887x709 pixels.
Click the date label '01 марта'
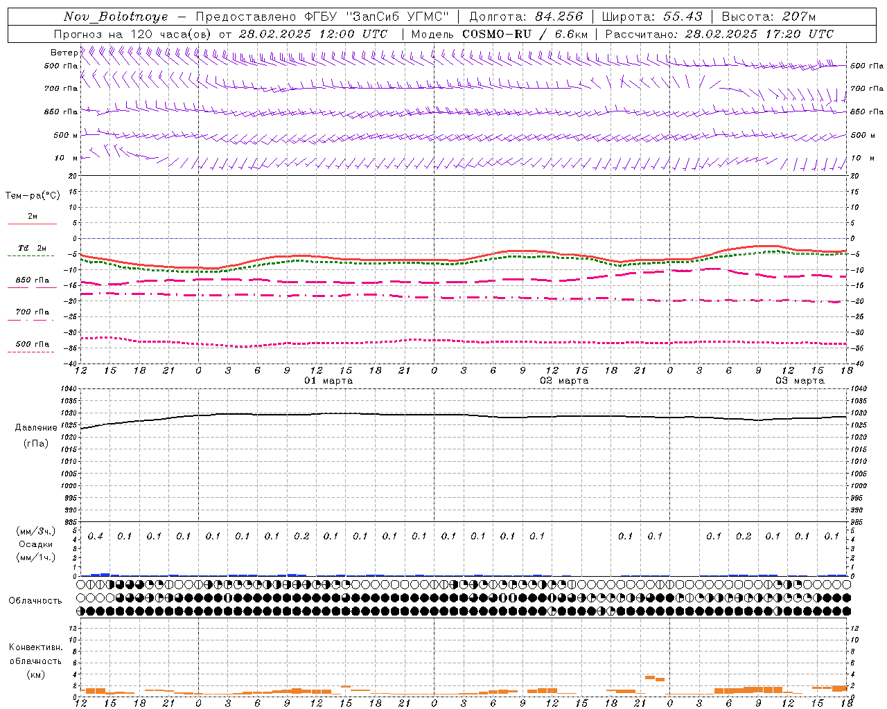coord(328,381)
